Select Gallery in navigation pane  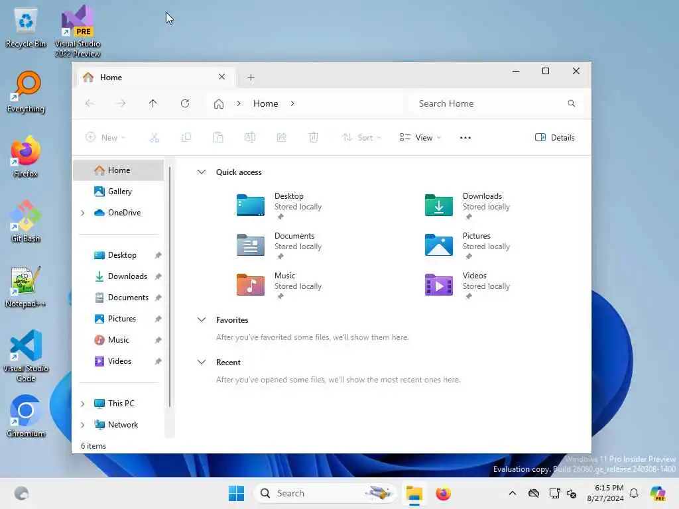[x=119, y=192]
